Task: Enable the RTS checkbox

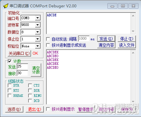Action: [x=10, y=90]
